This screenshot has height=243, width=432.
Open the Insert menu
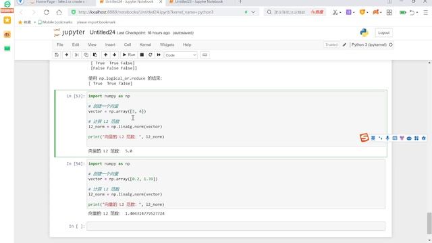[110, 45]
